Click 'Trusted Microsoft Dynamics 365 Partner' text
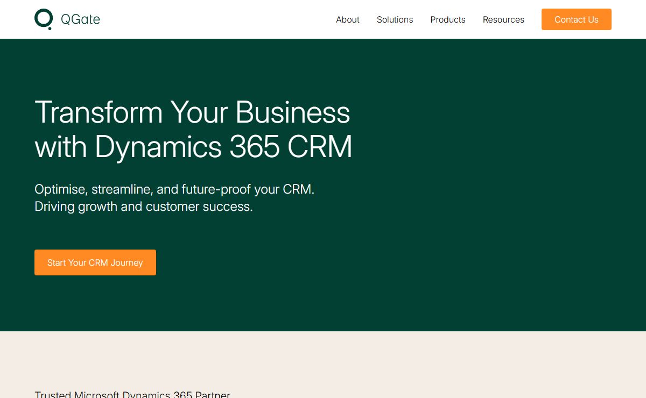 (x=132, y=394)
